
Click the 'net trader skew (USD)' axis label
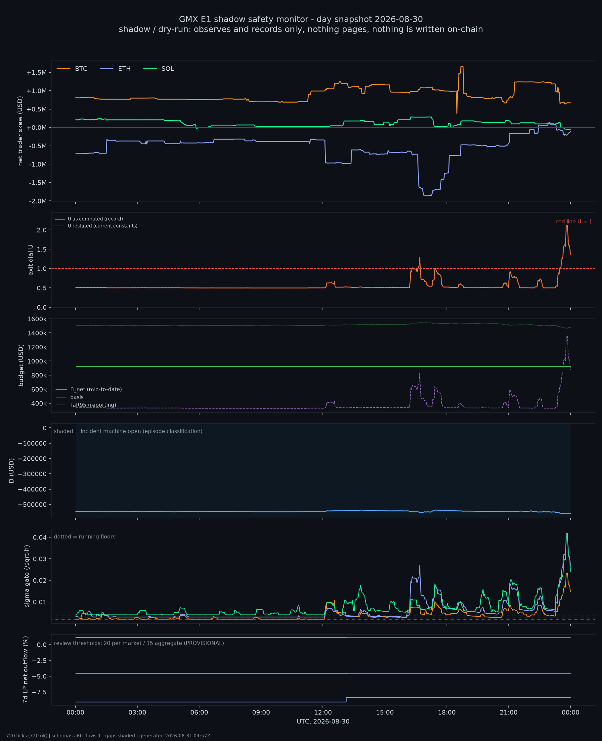pyautogui.click(x=20, y=131)
